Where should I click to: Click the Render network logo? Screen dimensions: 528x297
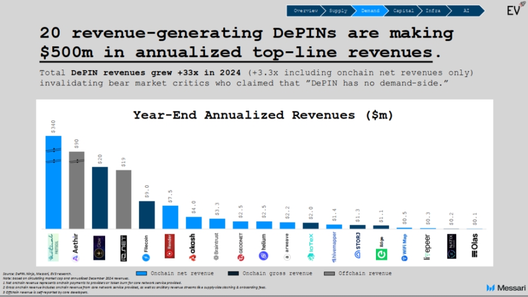pyautogui.click(x=170, y=247)
